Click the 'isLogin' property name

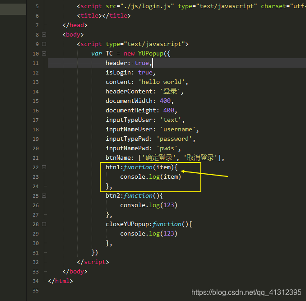(118, 73)
